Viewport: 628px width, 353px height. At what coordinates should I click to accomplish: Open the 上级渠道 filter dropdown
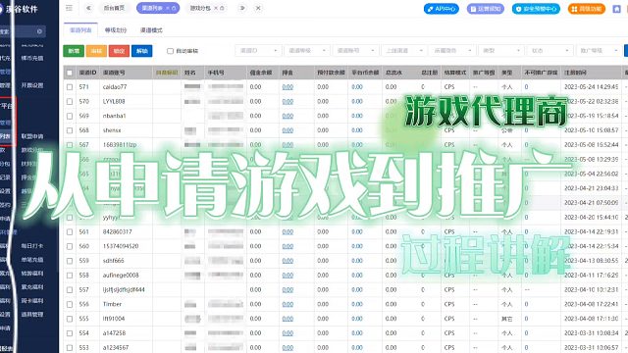tap(403, 51)
